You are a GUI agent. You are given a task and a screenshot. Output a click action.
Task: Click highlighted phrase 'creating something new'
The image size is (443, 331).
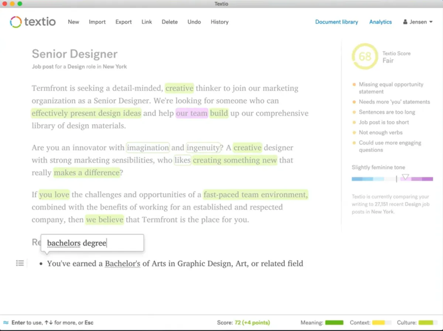(235, 160)
